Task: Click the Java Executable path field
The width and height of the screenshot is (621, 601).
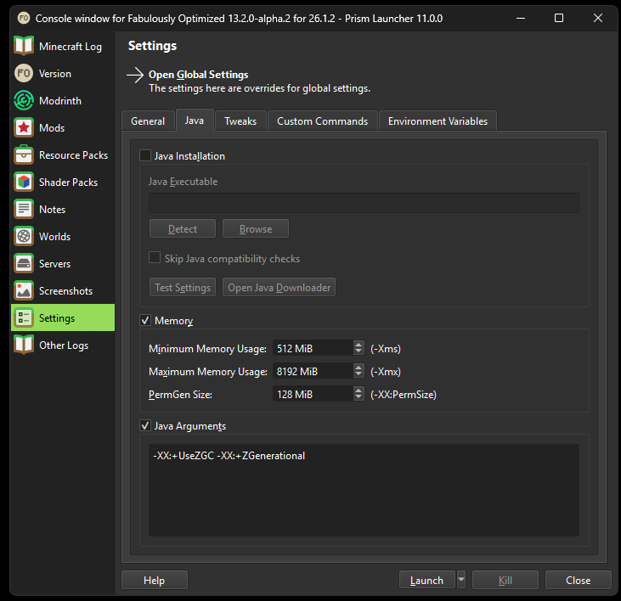Action: [x=364, y=203]
